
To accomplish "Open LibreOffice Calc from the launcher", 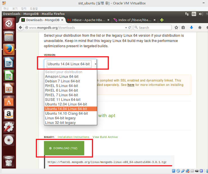I will tap(9, 76).
